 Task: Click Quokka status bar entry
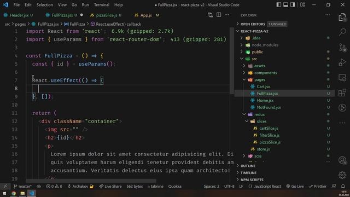coord(175,186)
